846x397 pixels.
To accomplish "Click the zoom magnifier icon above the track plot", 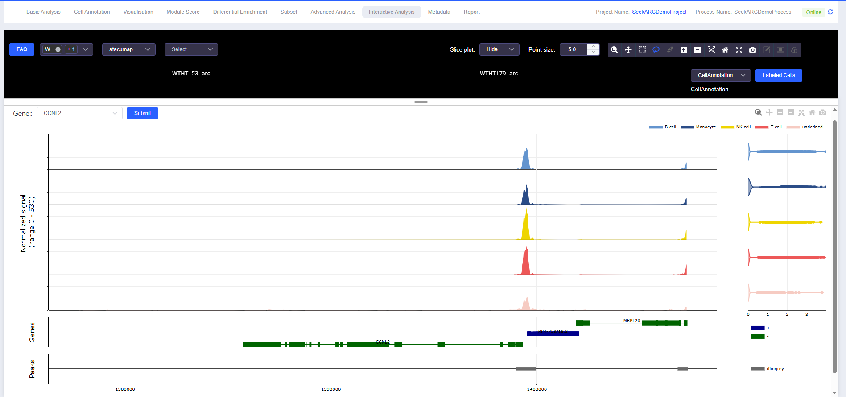I will [758, 112].
